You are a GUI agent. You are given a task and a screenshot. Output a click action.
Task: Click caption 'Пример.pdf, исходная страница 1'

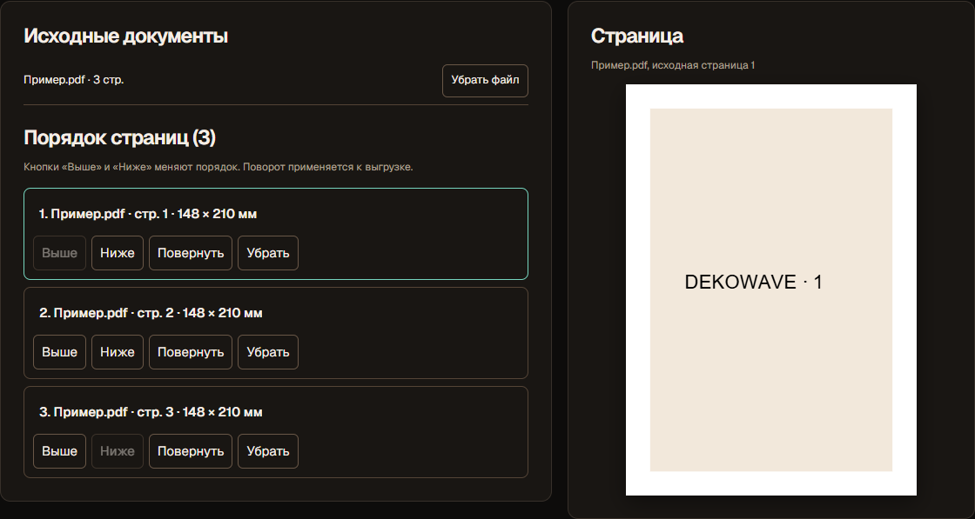click(673, 65)
